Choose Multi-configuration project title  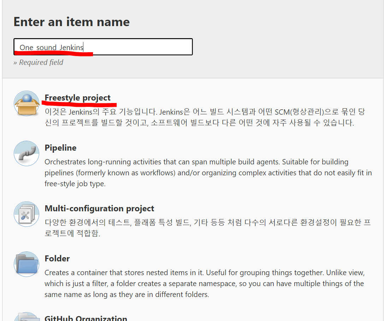(99, 208)
